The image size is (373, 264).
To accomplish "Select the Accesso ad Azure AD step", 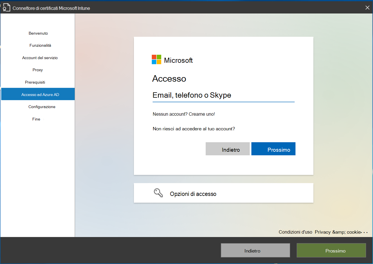I will pyautogui.click(x=38, y=94).
